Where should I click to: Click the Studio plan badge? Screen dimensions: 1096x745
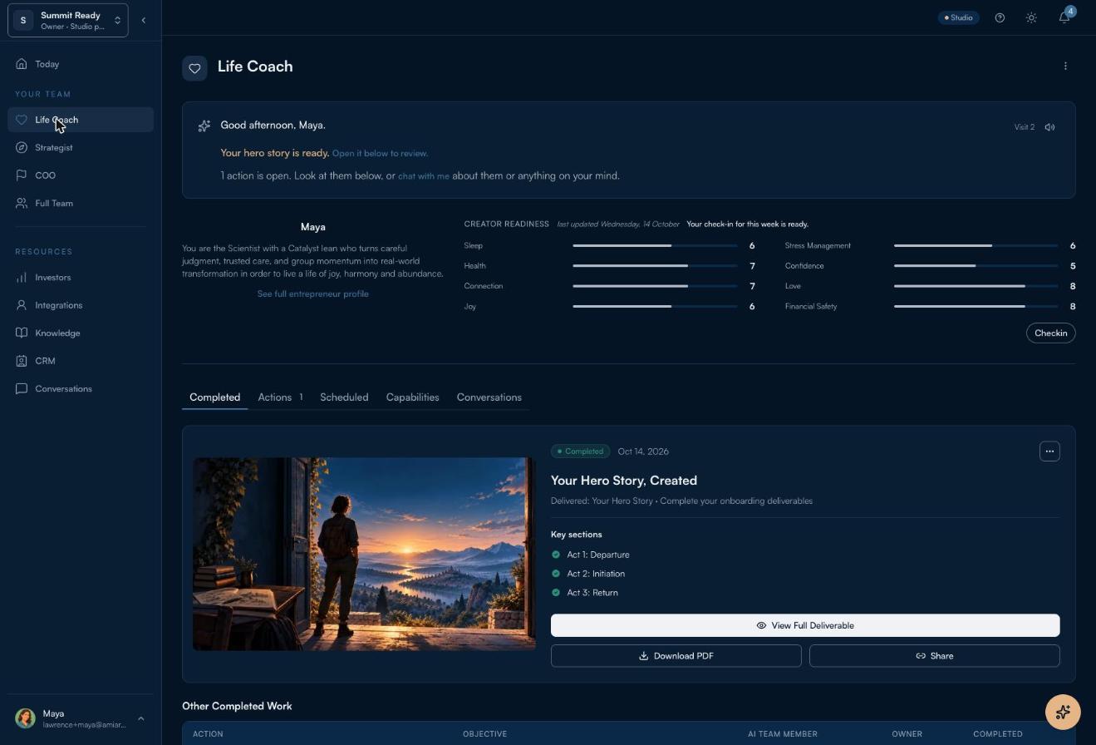point(959,17)
